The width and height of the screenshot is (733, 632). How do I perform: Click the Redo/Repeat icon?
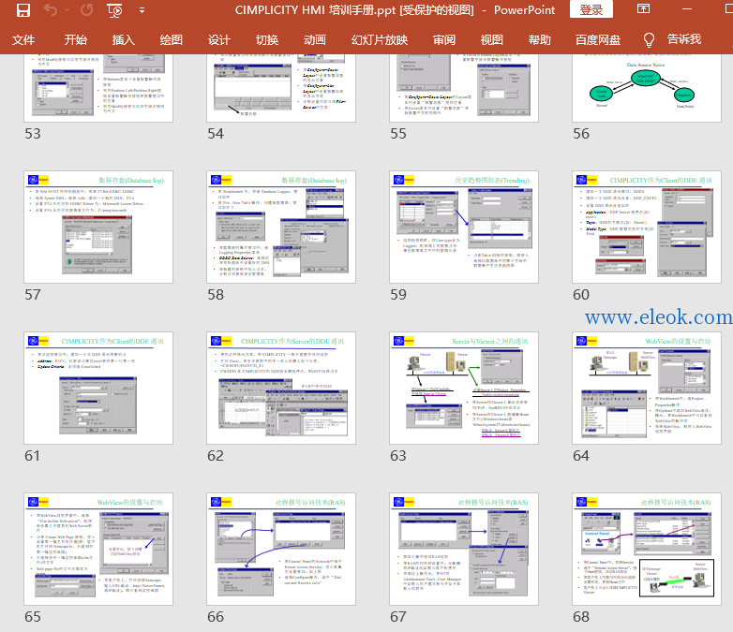tap(86, 9)
